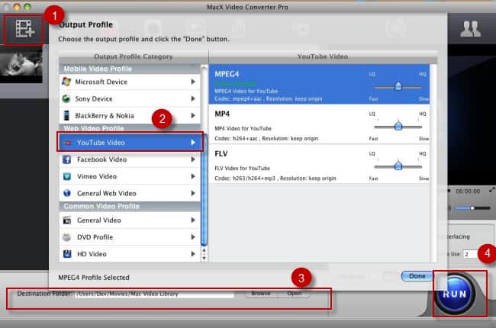Click the category list scrollbar
The image size is (496, 328).
[x=204, y=189]
